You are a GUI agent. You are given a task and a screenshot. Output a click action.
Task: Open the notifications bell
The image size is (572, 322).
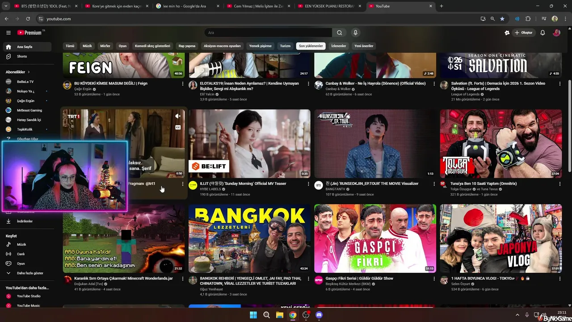543,33
